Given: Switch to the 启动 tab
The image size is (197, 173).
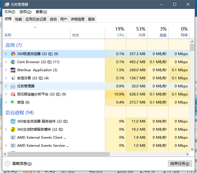Looking at the screenshot, I should tap(53, 19).
